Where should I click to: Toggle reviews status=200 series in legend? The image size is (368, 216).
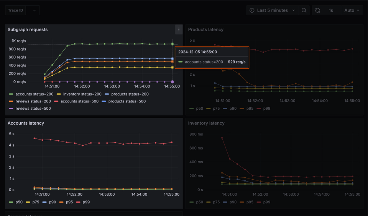[33, 101]
